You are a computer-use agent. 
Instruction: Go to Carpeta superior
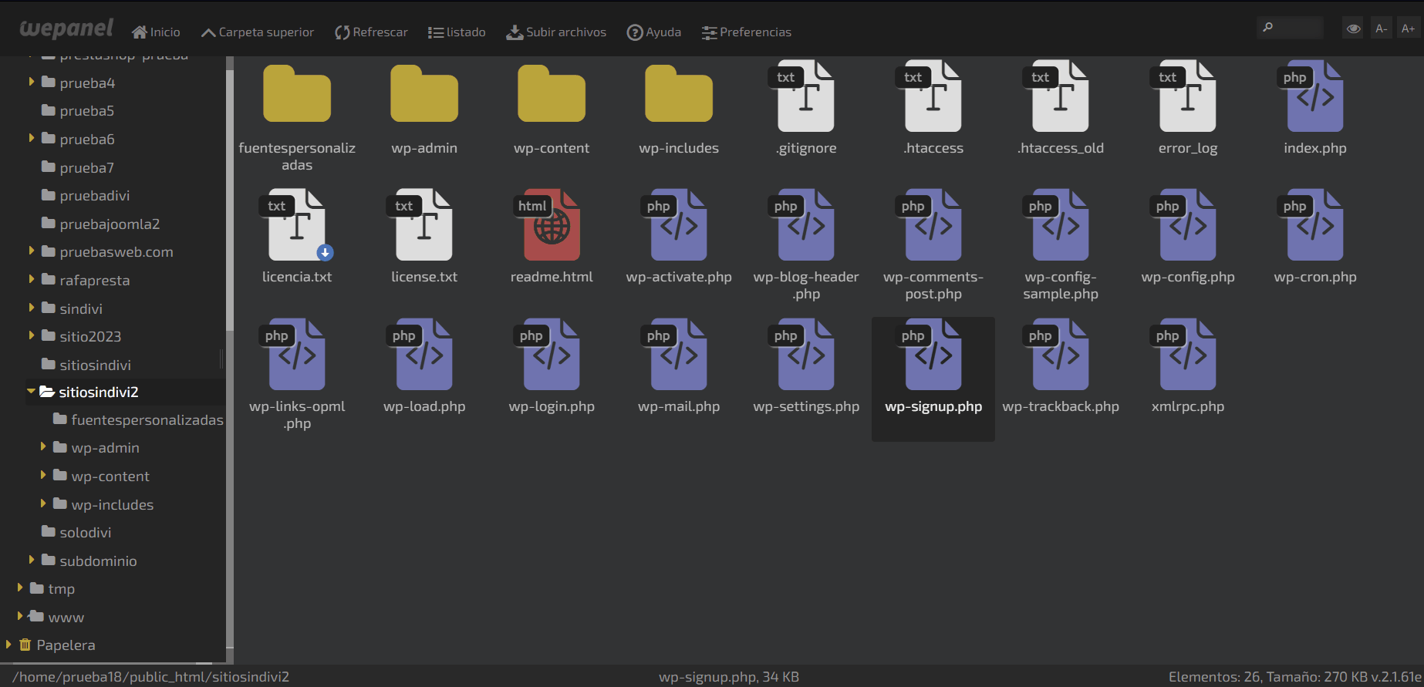257,32
